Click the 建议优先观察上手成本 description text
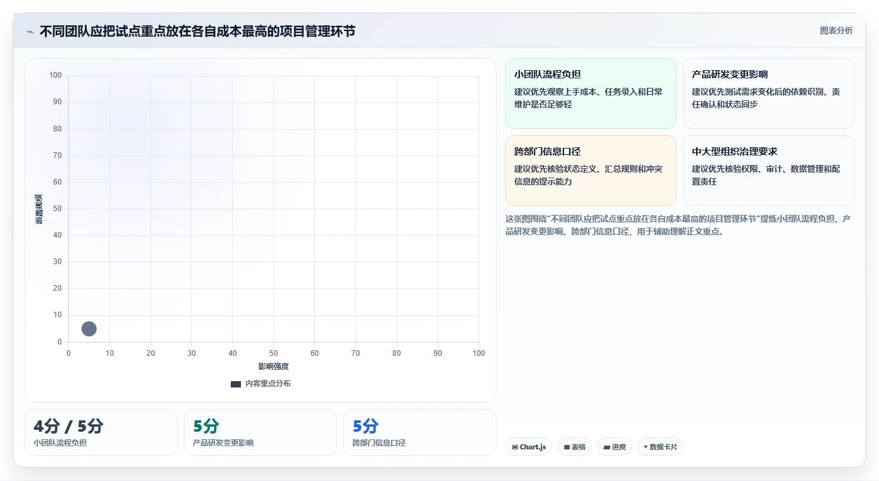 click(588, 98)
